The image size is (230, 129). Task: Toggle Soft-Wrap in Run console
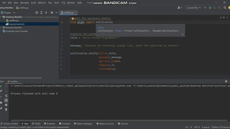tap(6, 96)
